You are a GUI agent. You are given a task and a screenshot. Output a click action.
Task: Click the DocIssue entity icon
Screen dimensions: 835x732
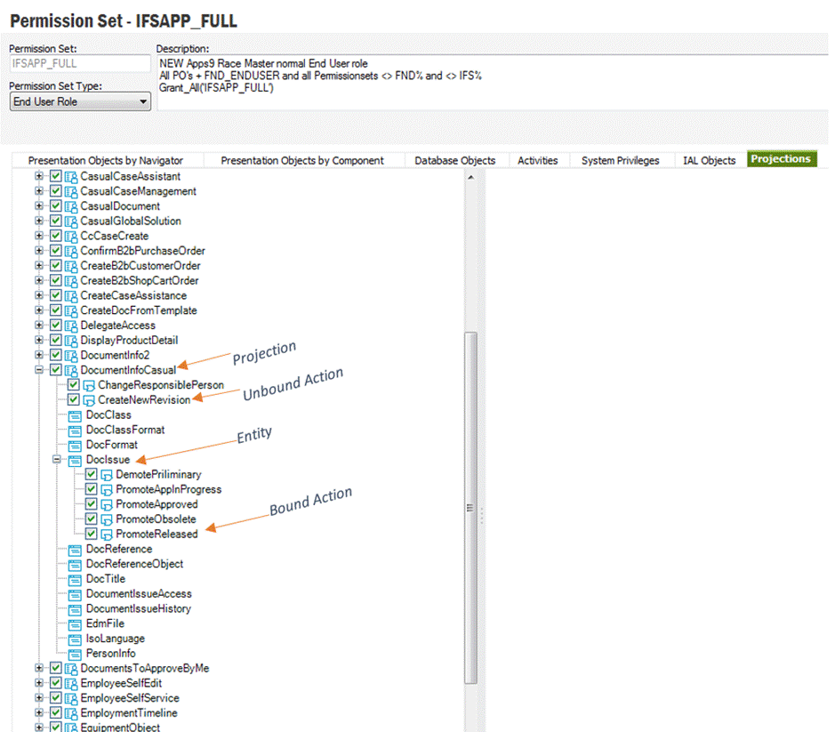(x=75, y=460)
